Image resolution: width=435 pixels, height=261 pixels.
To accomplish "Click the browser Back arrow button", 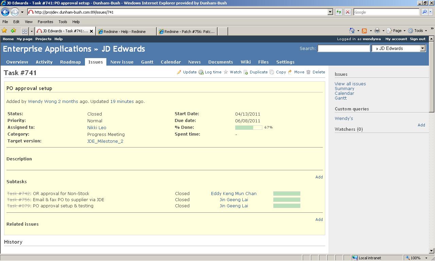I will [5, 12].
